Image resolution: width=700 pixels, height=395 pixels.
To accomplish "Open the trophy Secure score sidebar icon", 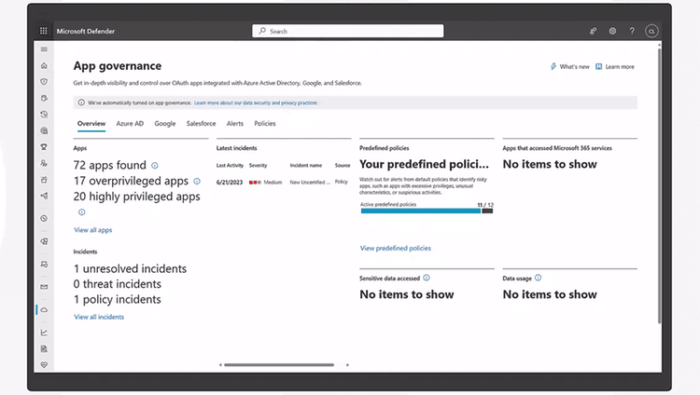I will 44,146.
